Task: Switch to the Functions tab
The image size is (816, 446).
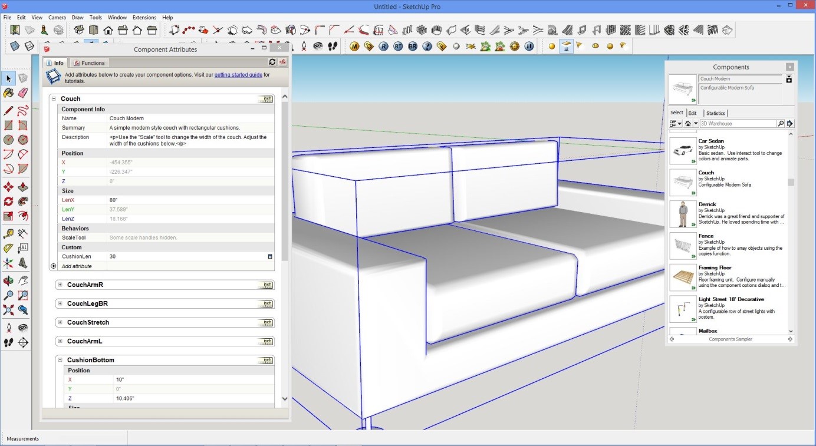Action: coord(89,63)
